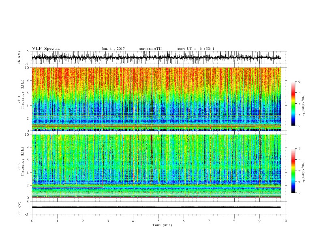Click the ch.2 spectrogram panel

click(156, 166)
